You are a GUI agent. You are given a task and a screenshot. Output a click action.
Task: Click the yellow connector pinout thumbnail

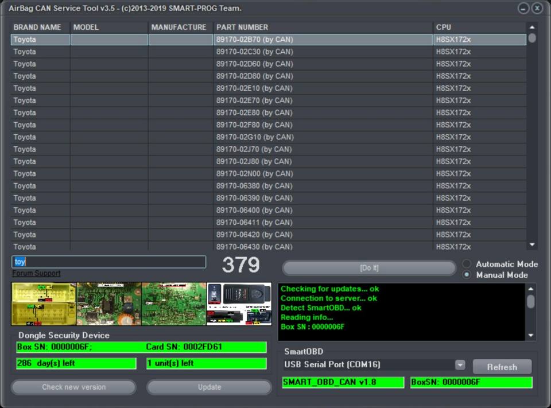[x=44, y=304]
